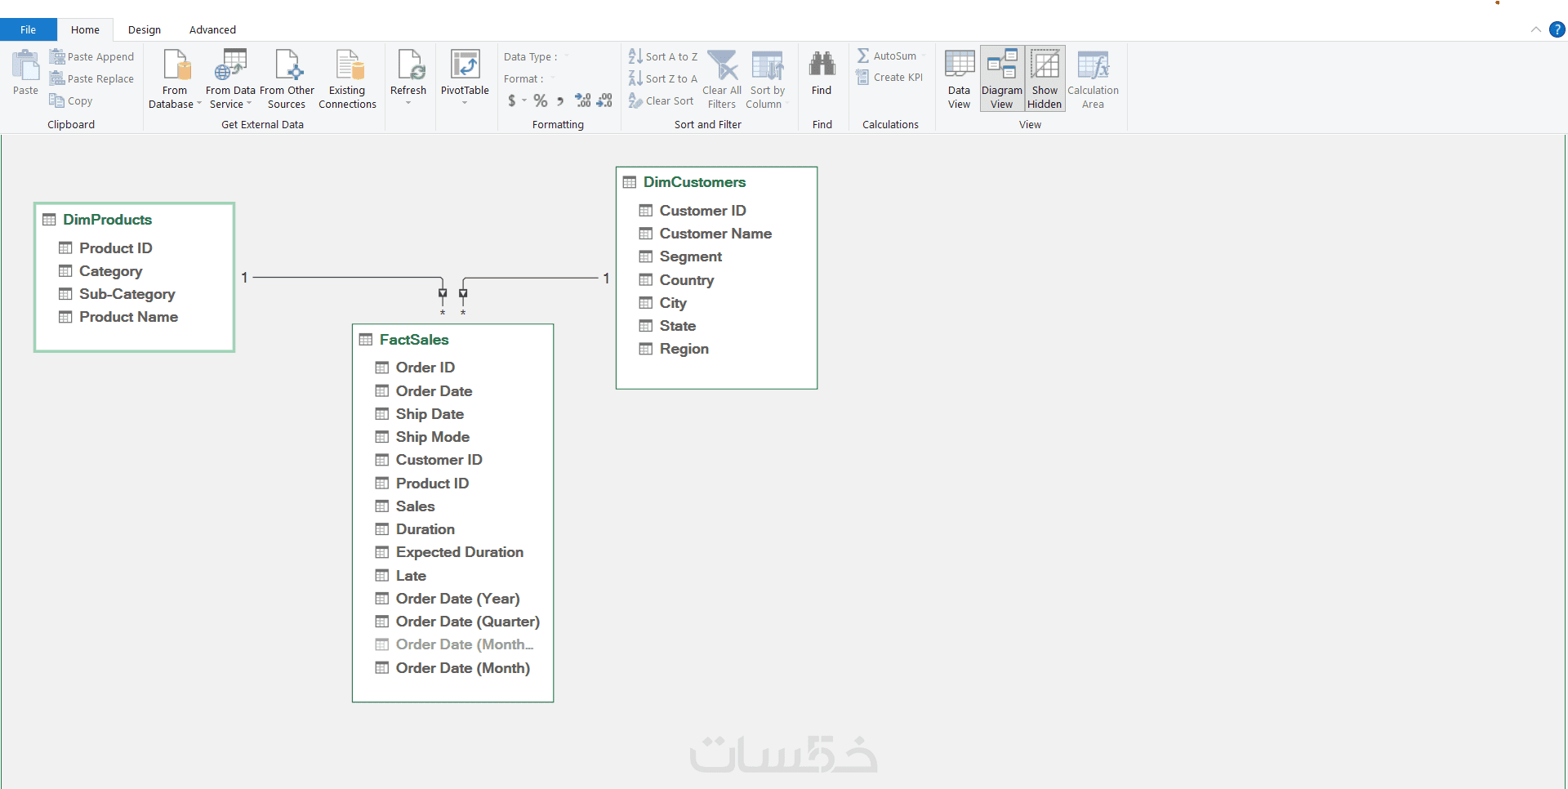
Task: Click From Other Sources
Action: point(287,78)
